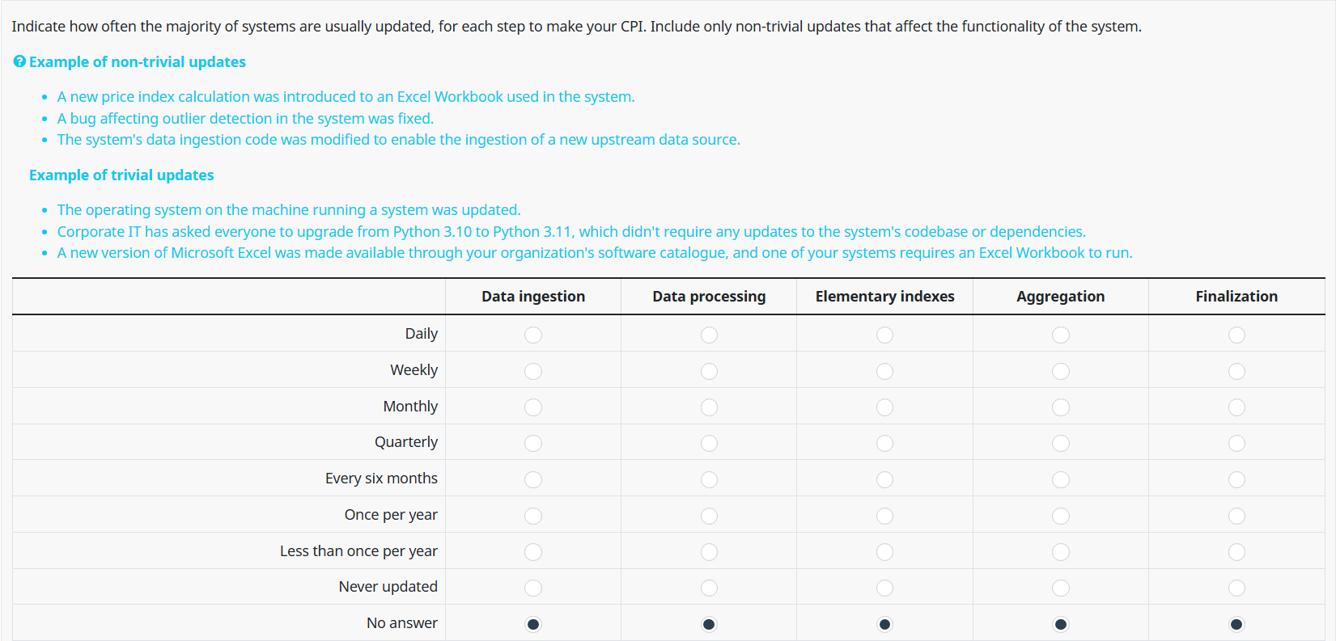The height and width of the screenshot is (641, 1336).
Task: Select Daily for Finalization
Action: [1236, 335]
